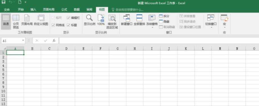The height and width of the screenshot is (106, 259).
Task: Toggle the 网格线 gridlines checkbox
Action: pyautogui.click(x=53, y=25)
